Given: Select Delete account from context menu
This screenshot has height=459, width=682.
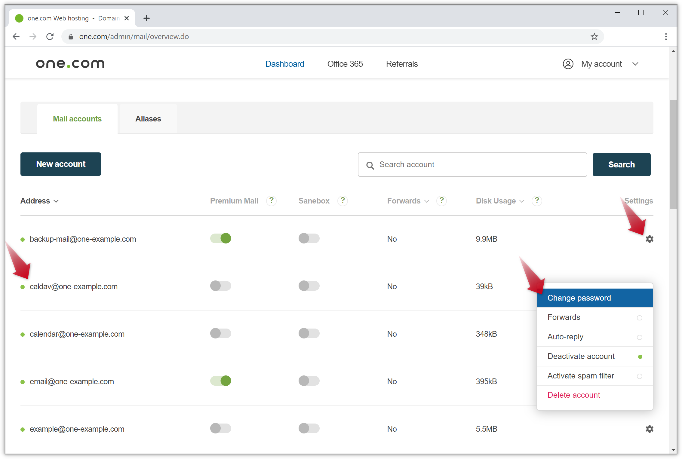Looking at the screenshot, I should [x=573, y=394].
